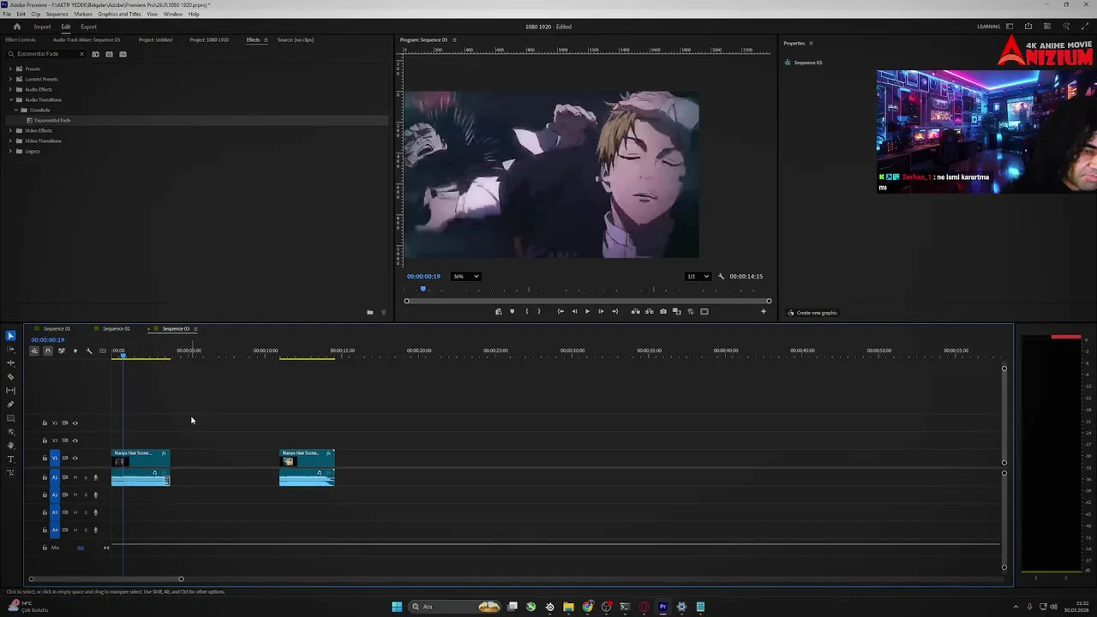Play the sequence in Program Monitor
This screenshot has width=1097, height=617.
pyautogui.click(x=587, y=311)
